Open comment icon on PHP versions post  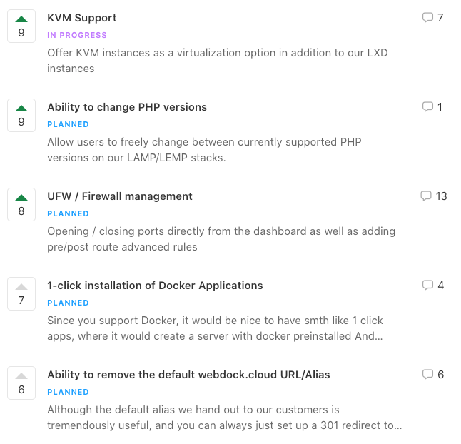click(x=427, y=107)
